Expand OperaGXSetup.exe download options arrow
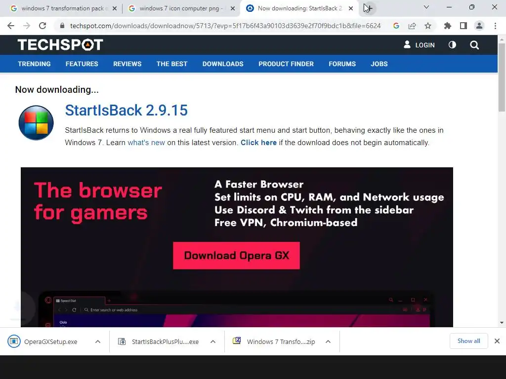Viewport: 506px width, 379px height. (x=98, y=341)
